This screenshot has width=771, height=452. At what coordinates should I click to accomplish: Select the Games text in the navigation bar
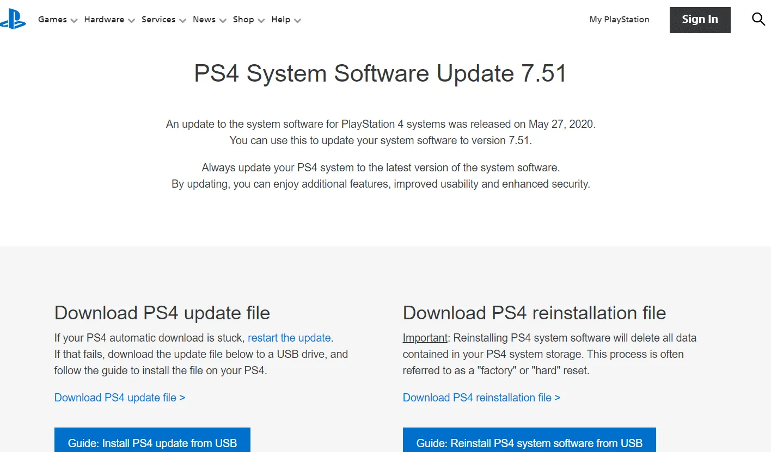point(52,20)
